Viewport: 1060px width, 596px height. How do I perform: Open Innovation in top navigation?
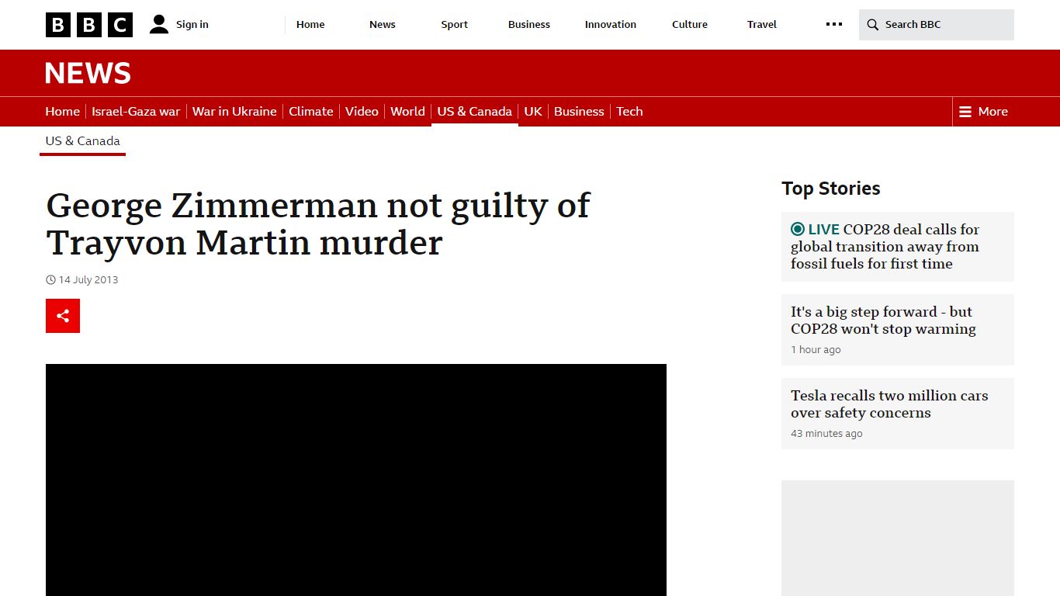tap(611, 24)
